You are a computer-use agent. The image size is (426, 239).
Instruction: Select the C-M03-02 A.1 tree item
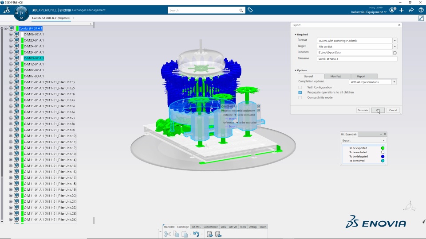(34, 58)
